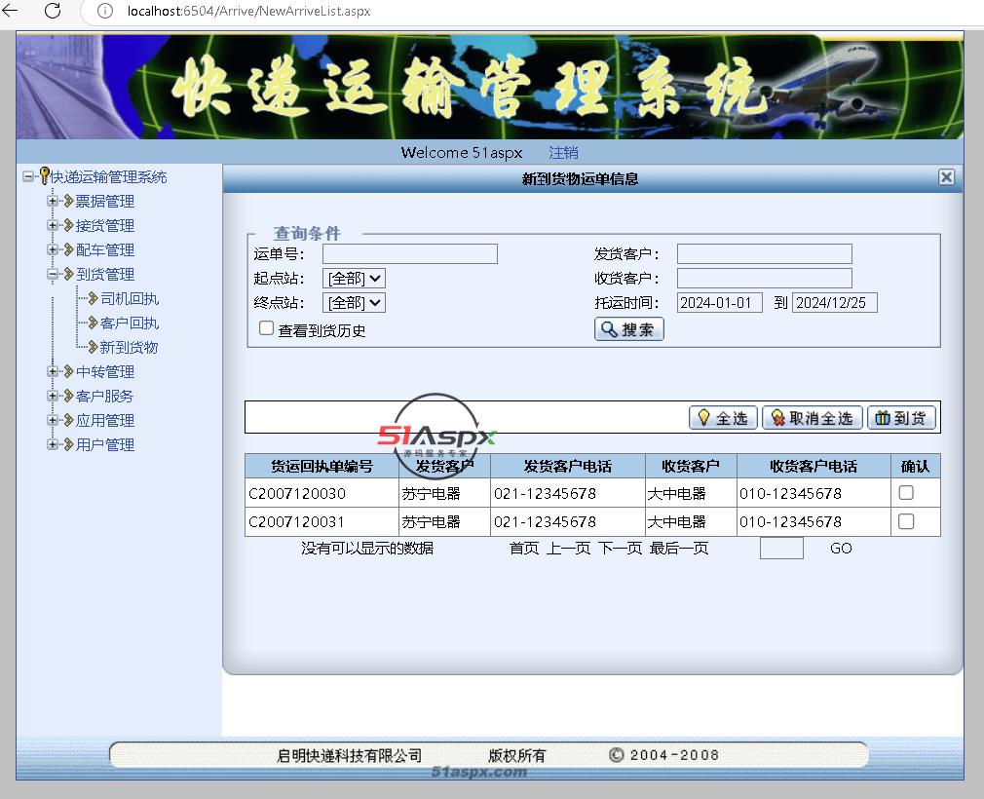Click the 收货客户电话 column header

(814, 466)
